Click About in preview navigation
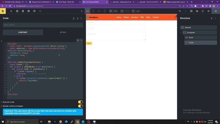This screenshot has width=220, height=124. (126, 17)
